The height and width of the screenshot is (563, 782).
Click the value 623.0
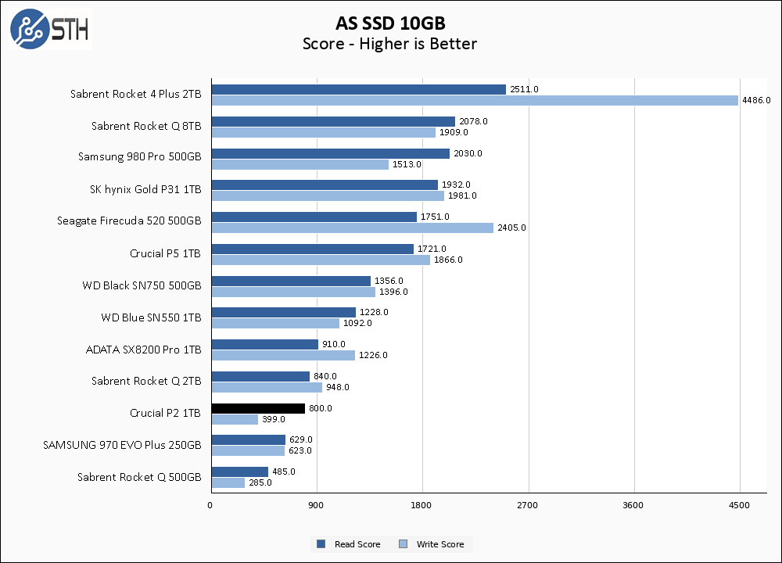300,450
